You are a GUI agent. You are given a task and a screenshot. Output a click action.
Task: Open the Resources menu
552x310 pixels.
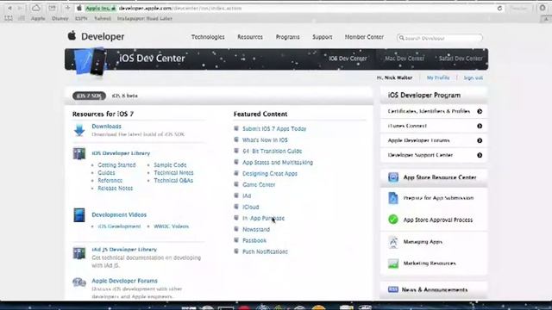tap(250, 37)
